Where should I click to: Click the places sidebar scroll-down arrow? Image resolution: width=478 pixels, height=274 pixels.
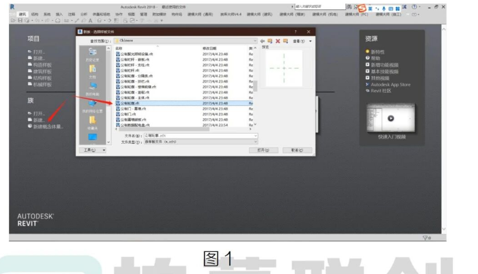click(x=108, y=142)
